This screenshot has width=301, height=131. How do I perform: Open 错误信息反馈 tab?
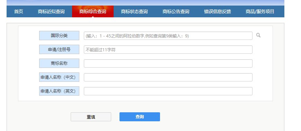[218, 11]
